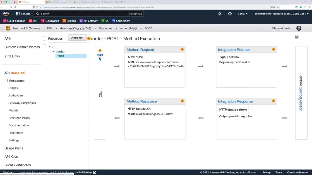Screen dimensions: 312x175
Task: Select Stages in the API sidebar
Action: [x=13, y=88]
